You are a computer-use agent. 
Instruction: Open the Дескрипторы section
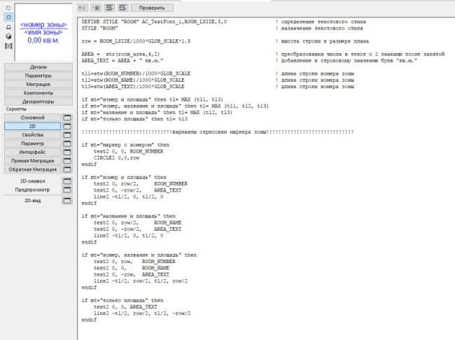(x=38, y=101)
